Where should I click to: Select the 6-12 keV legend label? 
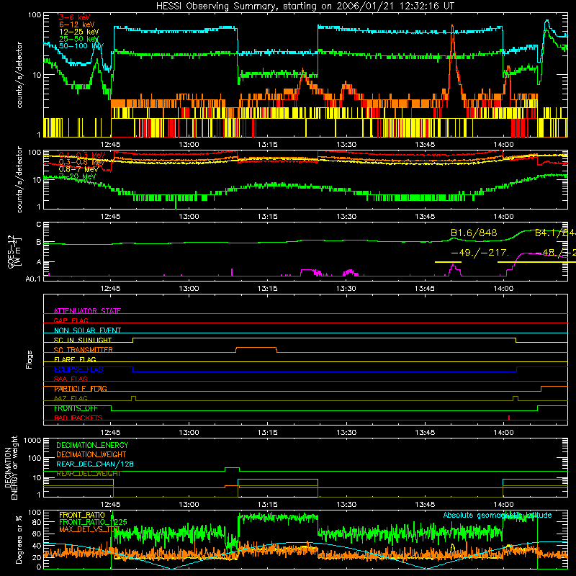pyautogui.click(x=77, y=24)
